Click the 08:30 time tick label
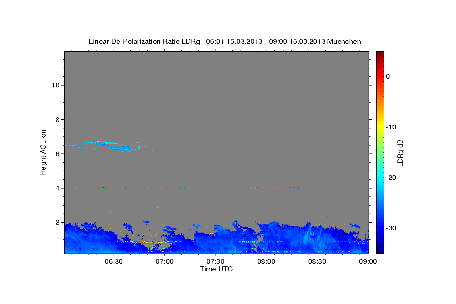 (x=317, y=261)
